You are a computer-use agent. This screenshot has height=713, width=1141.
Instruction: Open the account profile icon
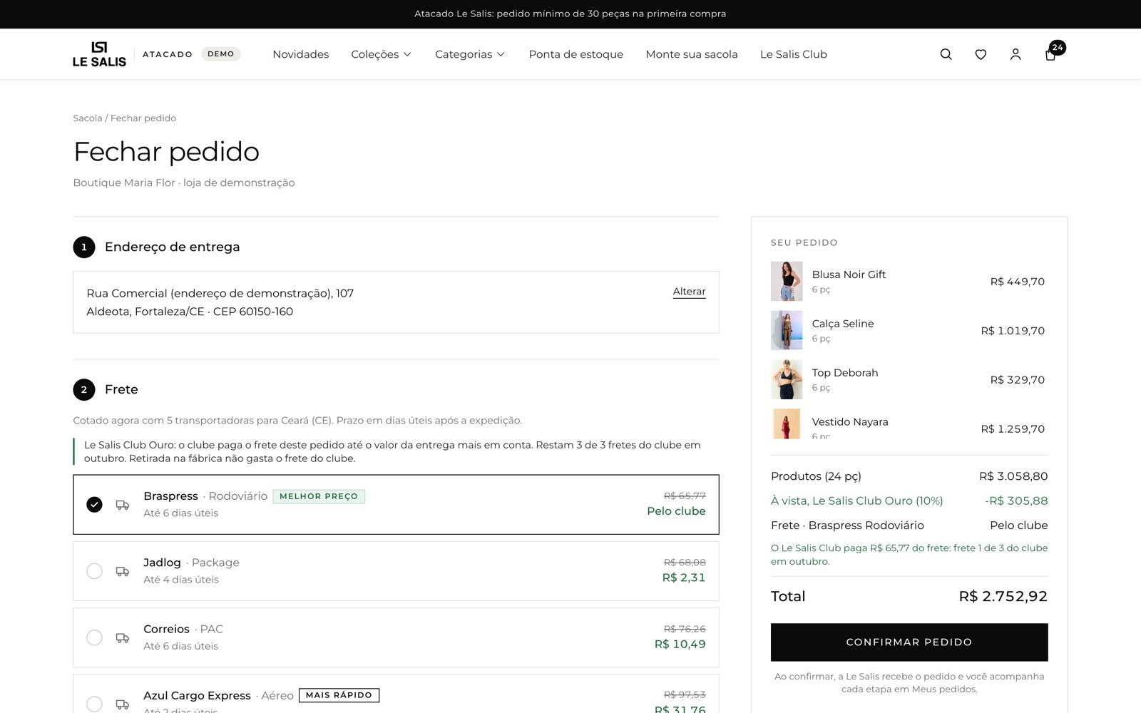1015,54
